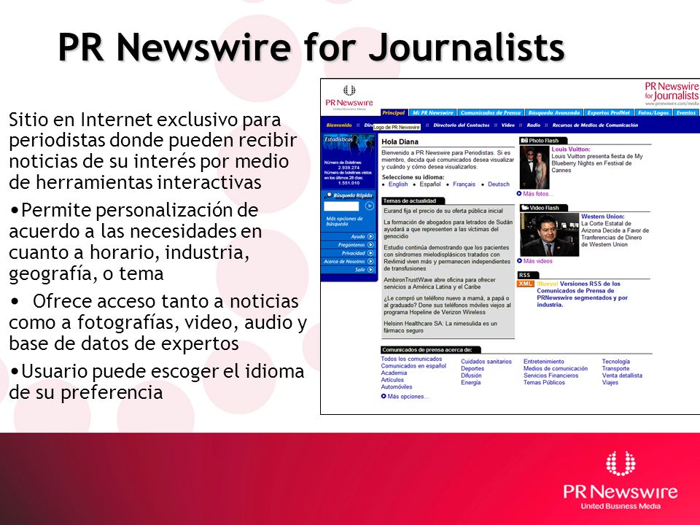700x525 pixels.
Task: Open the Fotos/Logos tab
Action: coord(653,113)
